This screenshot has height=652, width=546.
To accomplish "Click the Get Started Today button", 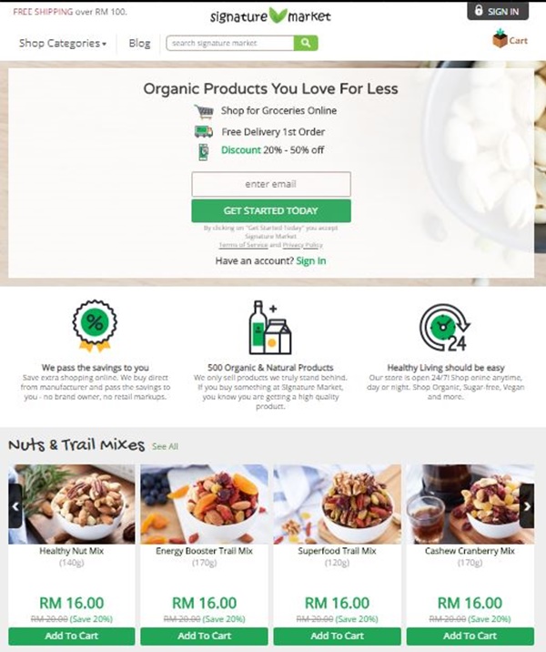I will pos(271,211).
